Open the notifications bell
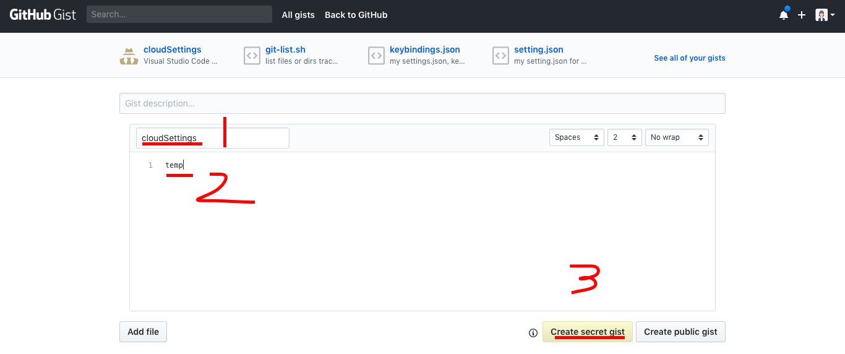Viewport: 845px width, 354px height. [x=783, y=15]
